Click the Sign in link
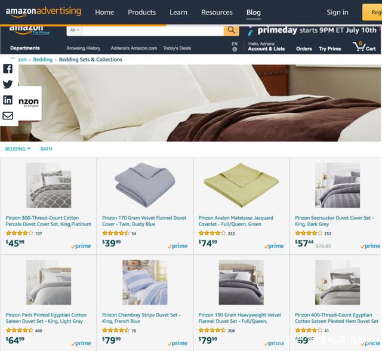The image size is (382, 351). (337, 12)
